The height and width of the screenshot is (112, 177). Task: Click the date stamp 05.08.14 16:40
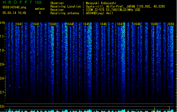tap(14, 13)
